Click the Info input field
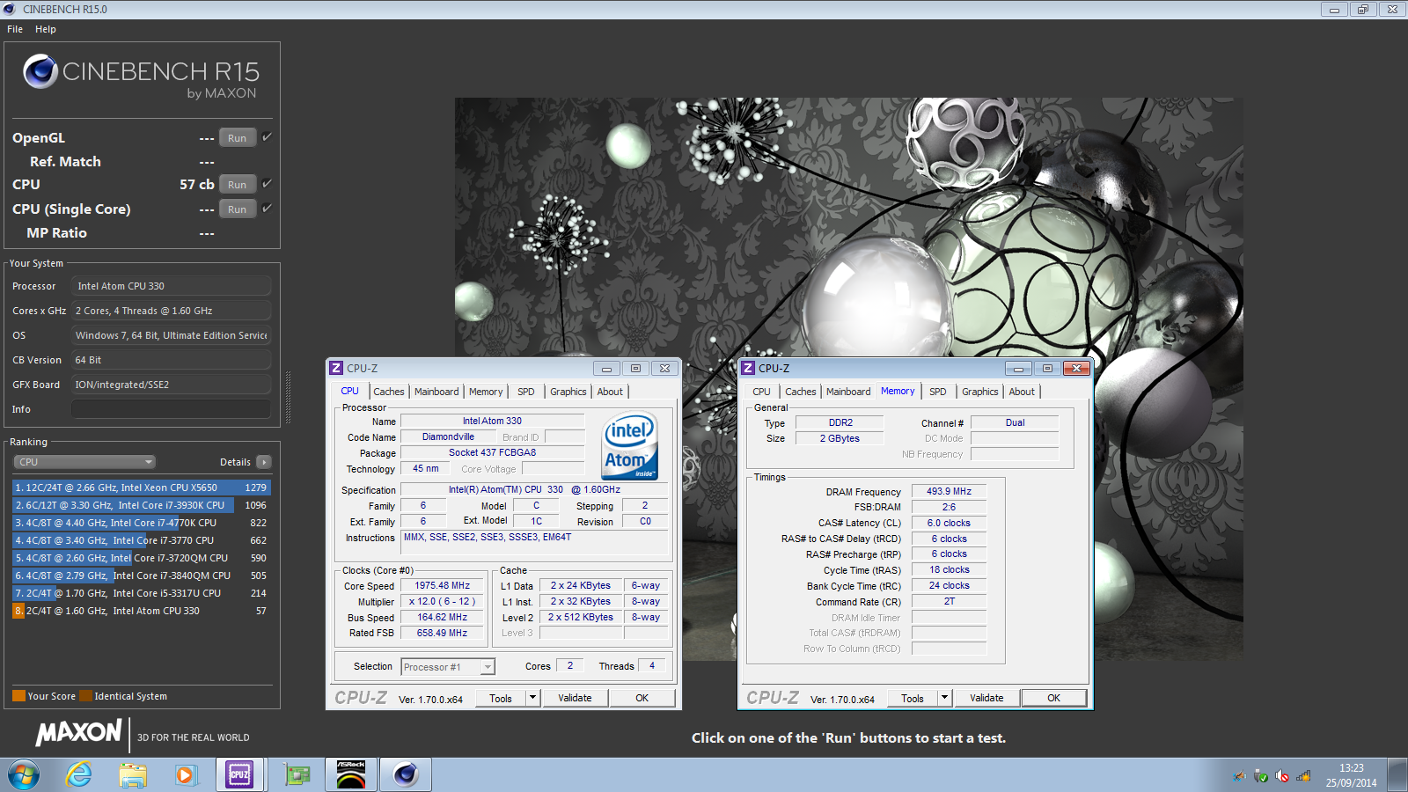Image resolution: width=1408 pixels, height=792 pixels. pyautogui.click(x=172, y=409)
